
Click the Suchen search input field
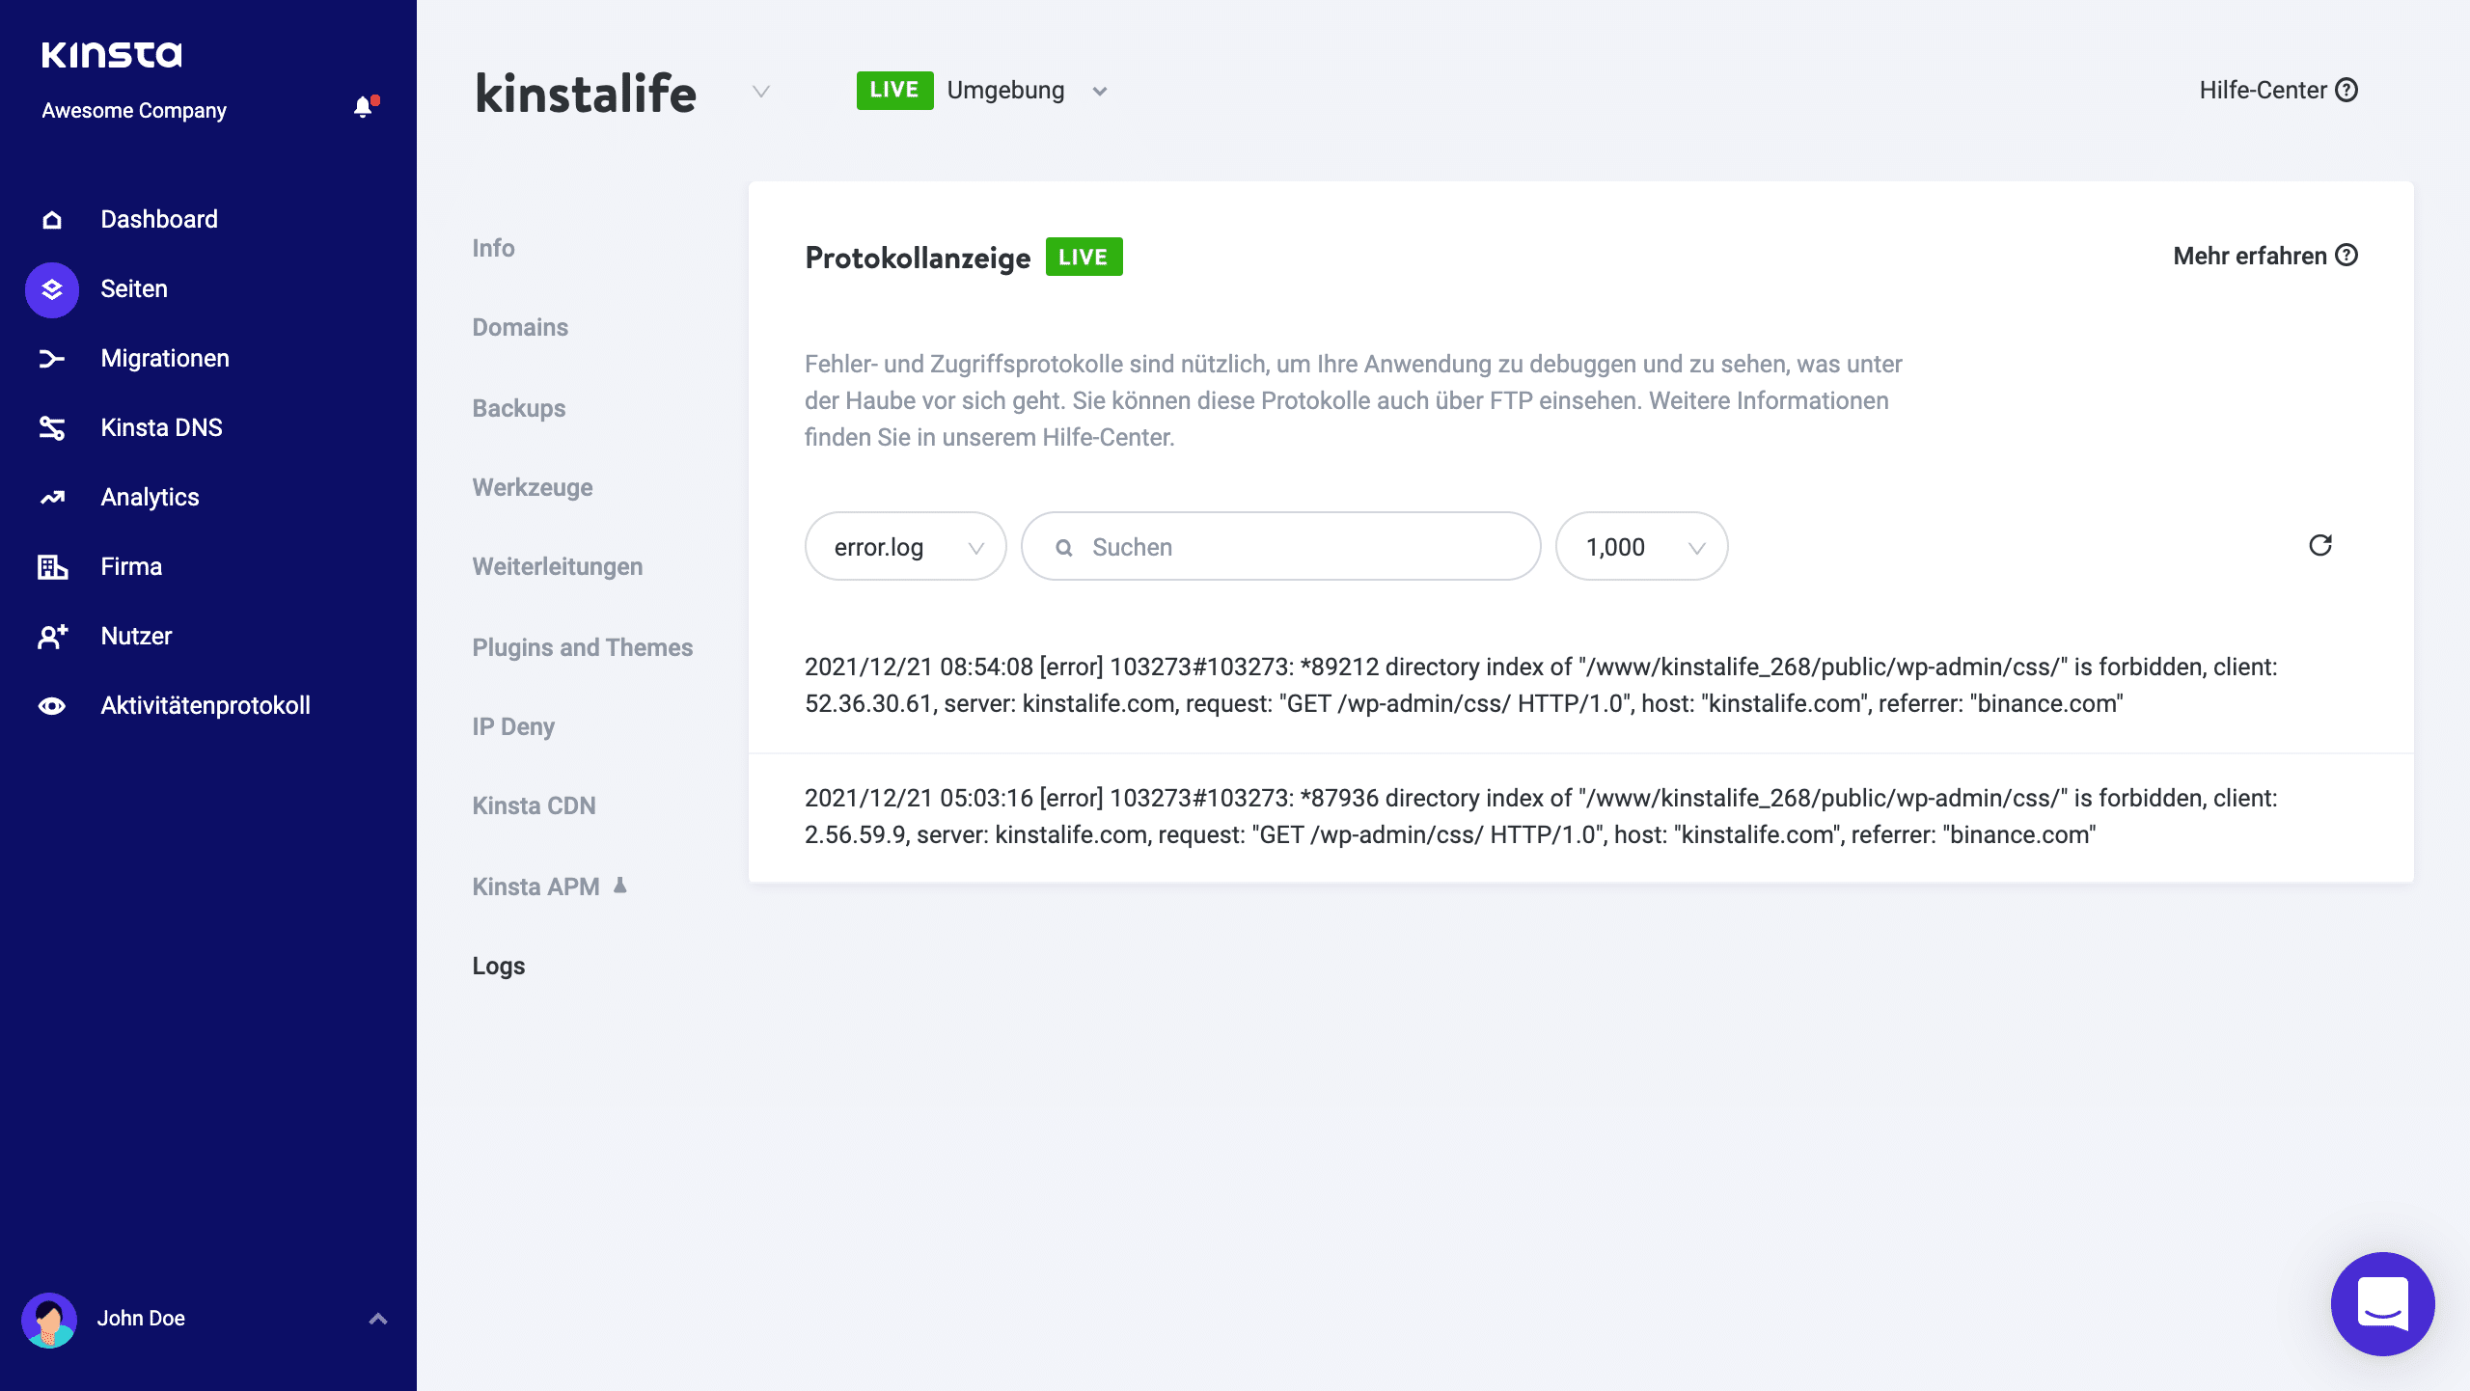1282,544
